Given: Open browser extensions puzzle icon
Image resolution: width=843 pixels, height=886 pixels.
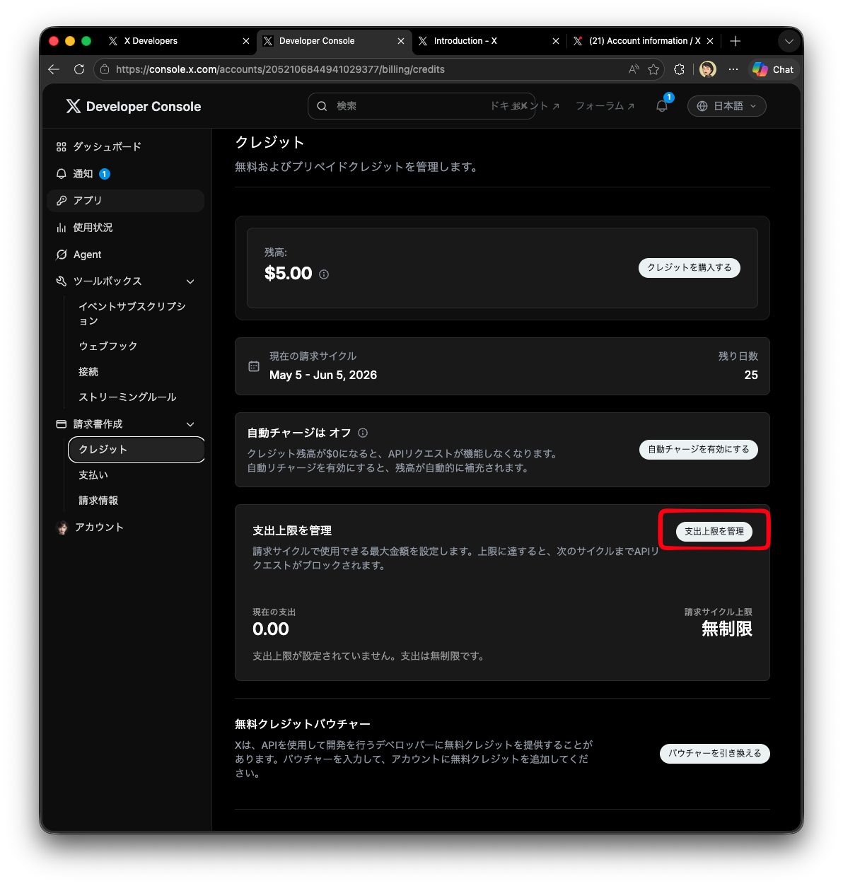Looking at the screenshot, I should coord(680,69).
